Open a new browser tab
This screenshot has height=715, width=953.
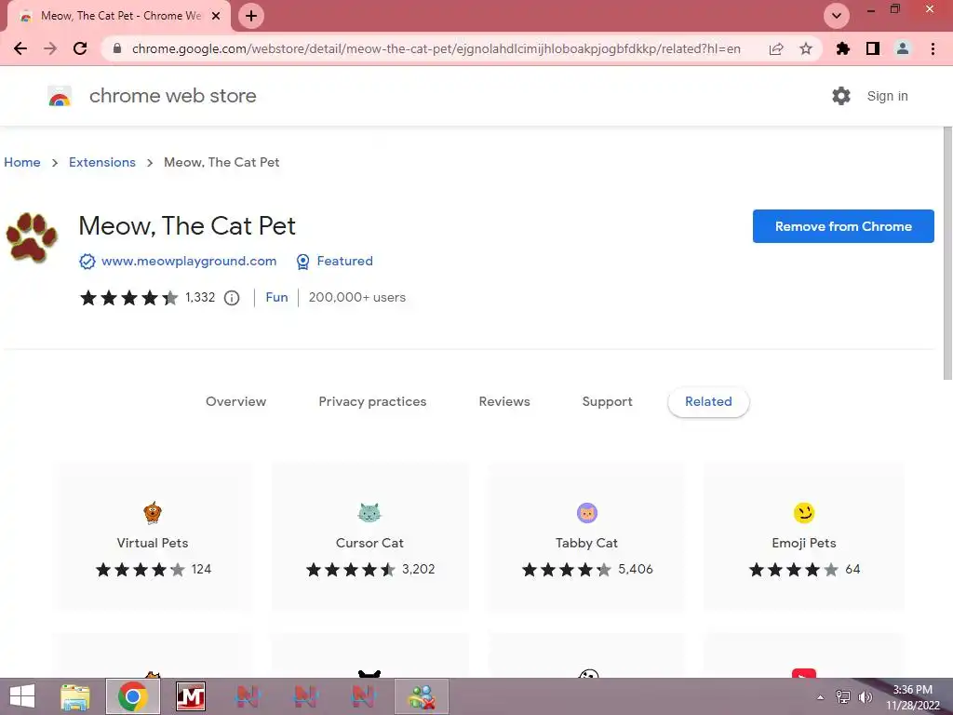(251, 16)
